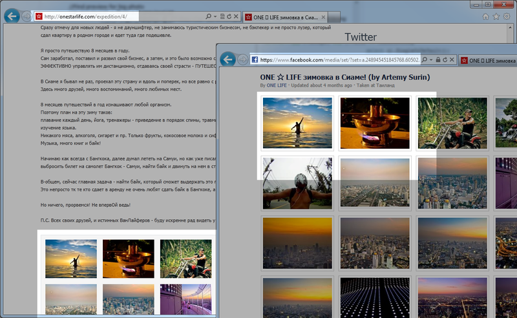Image resolution: width=517 pixels, height=318 pixels.
Task: Open address dropdown arrow in the Facebook window
Action: pyautogui.click(x=431, y=59)
